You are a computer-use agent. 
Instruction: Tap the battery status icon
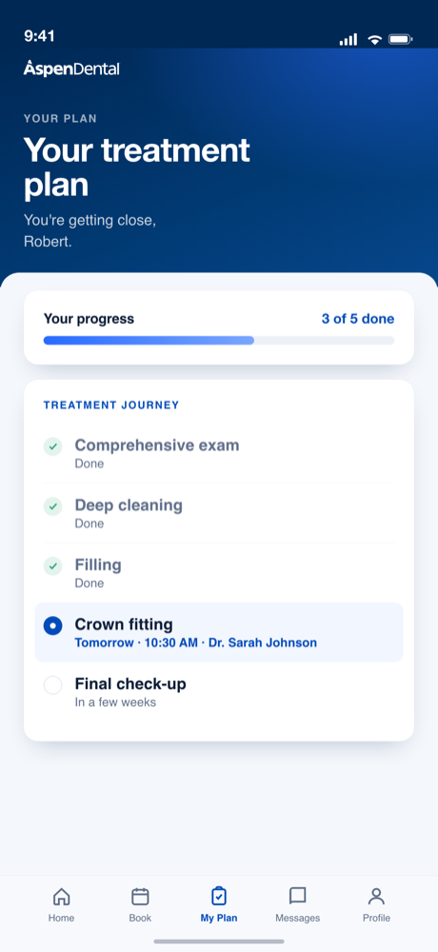pos(400,40)
